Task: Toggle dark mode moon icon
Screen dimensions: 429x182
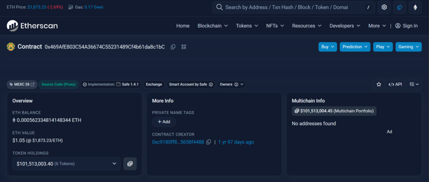Action: (x=400, y=8)
